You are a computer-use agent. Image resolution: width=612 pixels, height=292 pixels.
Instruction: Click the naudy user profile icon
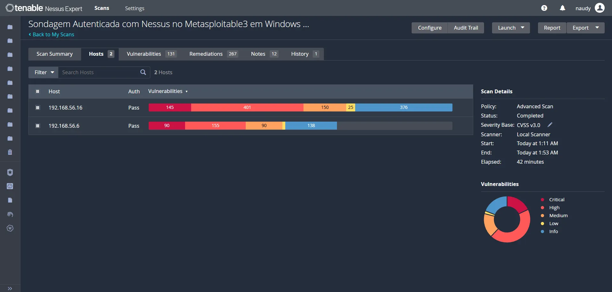tap(600, 8)
